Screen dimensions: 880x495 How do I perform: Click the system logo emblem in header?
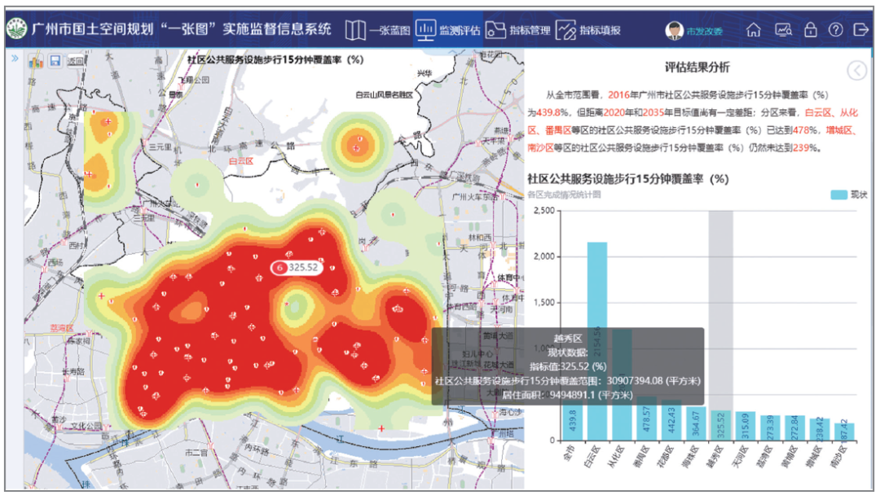click(17, 29)
